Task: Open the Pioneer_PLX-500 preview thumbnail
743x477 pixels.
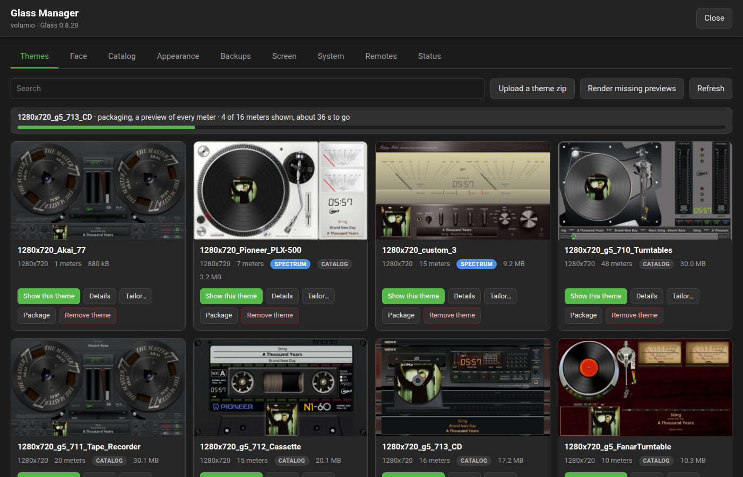Action: pos(280,190)
